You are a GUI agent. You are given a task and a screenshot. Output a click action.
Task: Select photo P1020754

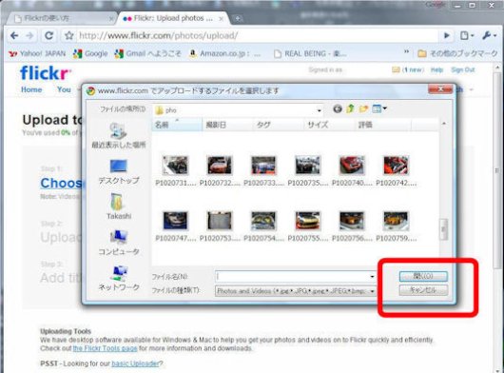[x=263, y=226]
